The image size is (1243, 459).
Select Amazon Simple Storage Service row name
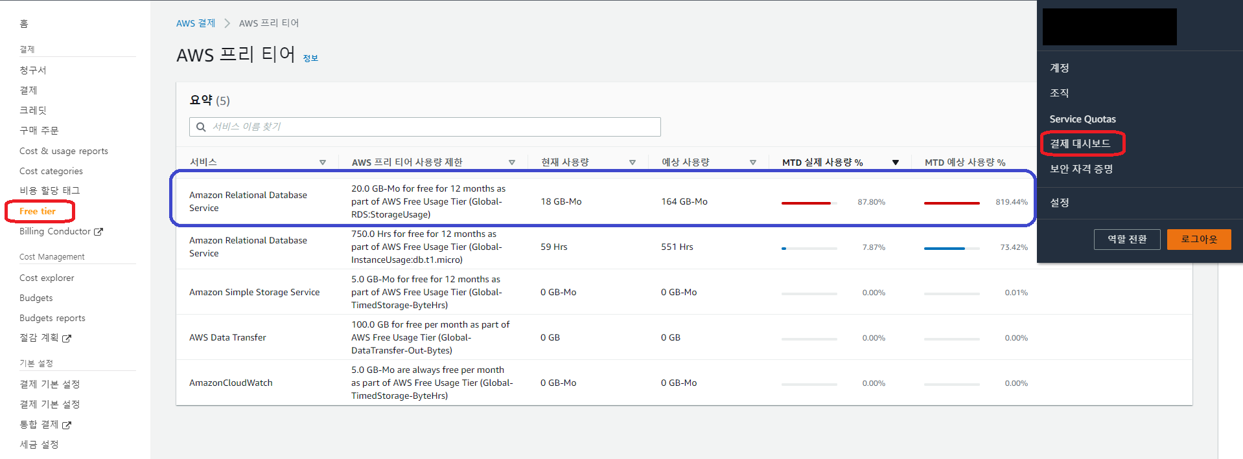tap(255, 292)
